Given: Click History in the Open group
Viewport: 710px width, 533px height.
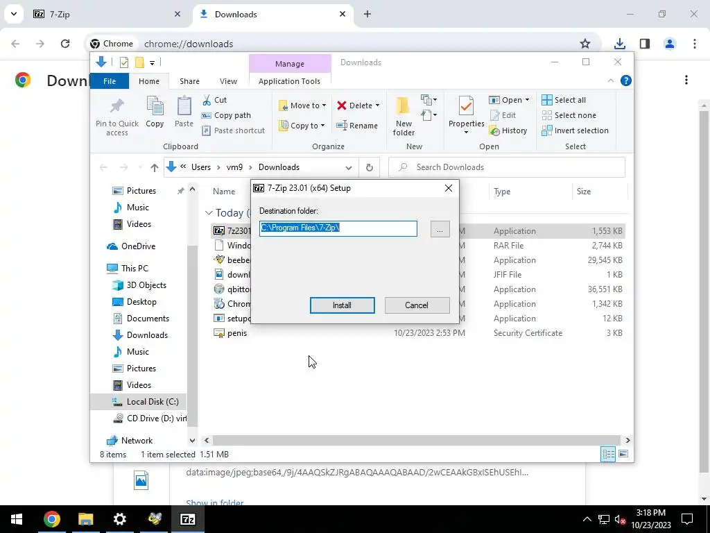Looking at the screenshot, I should tap(508, 130).
